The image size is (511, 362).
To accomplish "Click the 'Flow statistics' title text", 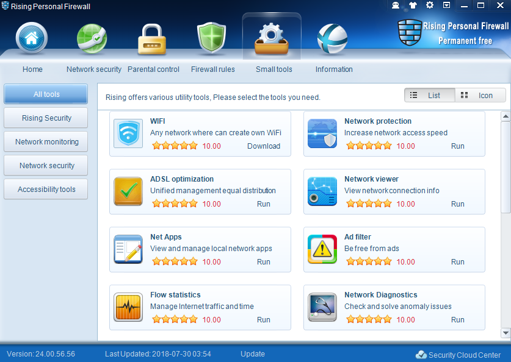I will click(175, 295).
